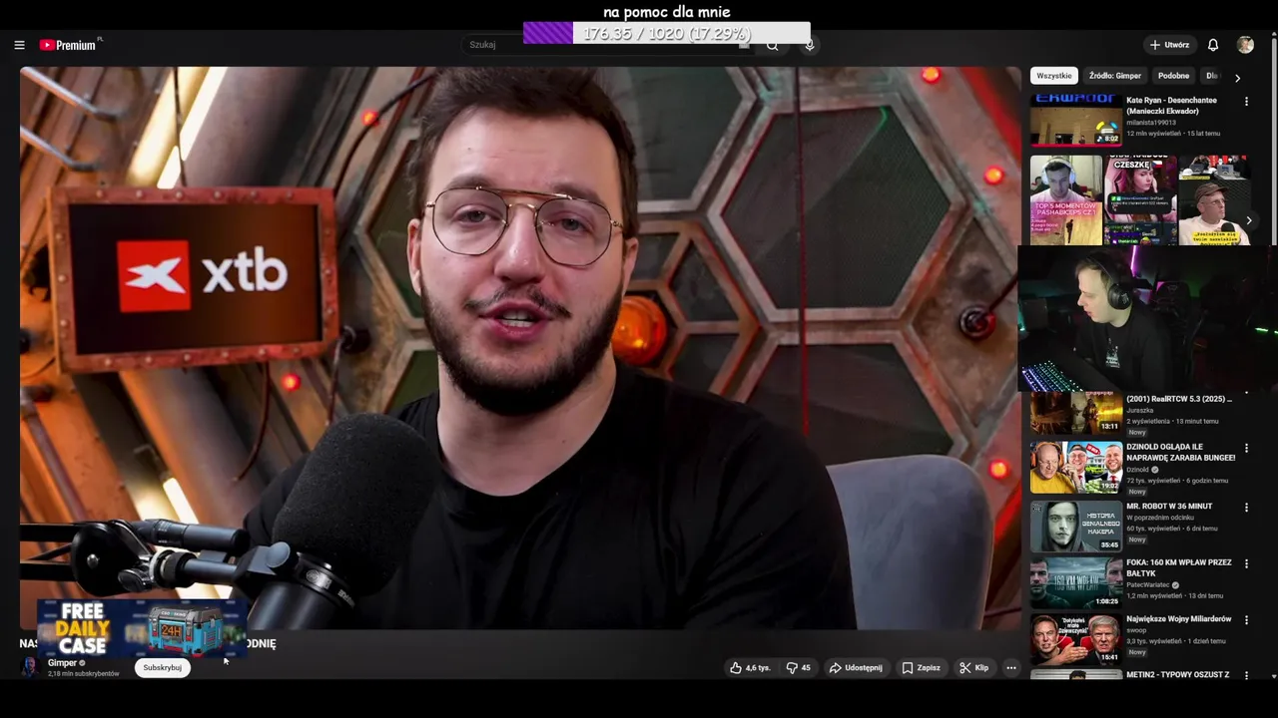Screen dimensions: 1278x718
Task: Show next shorts with the shelf arrow
Action: [x=1248, y=220]
